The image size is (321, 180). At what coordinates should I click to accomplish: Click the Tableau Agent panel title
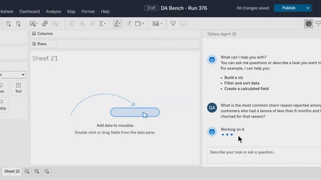point(219,34)
